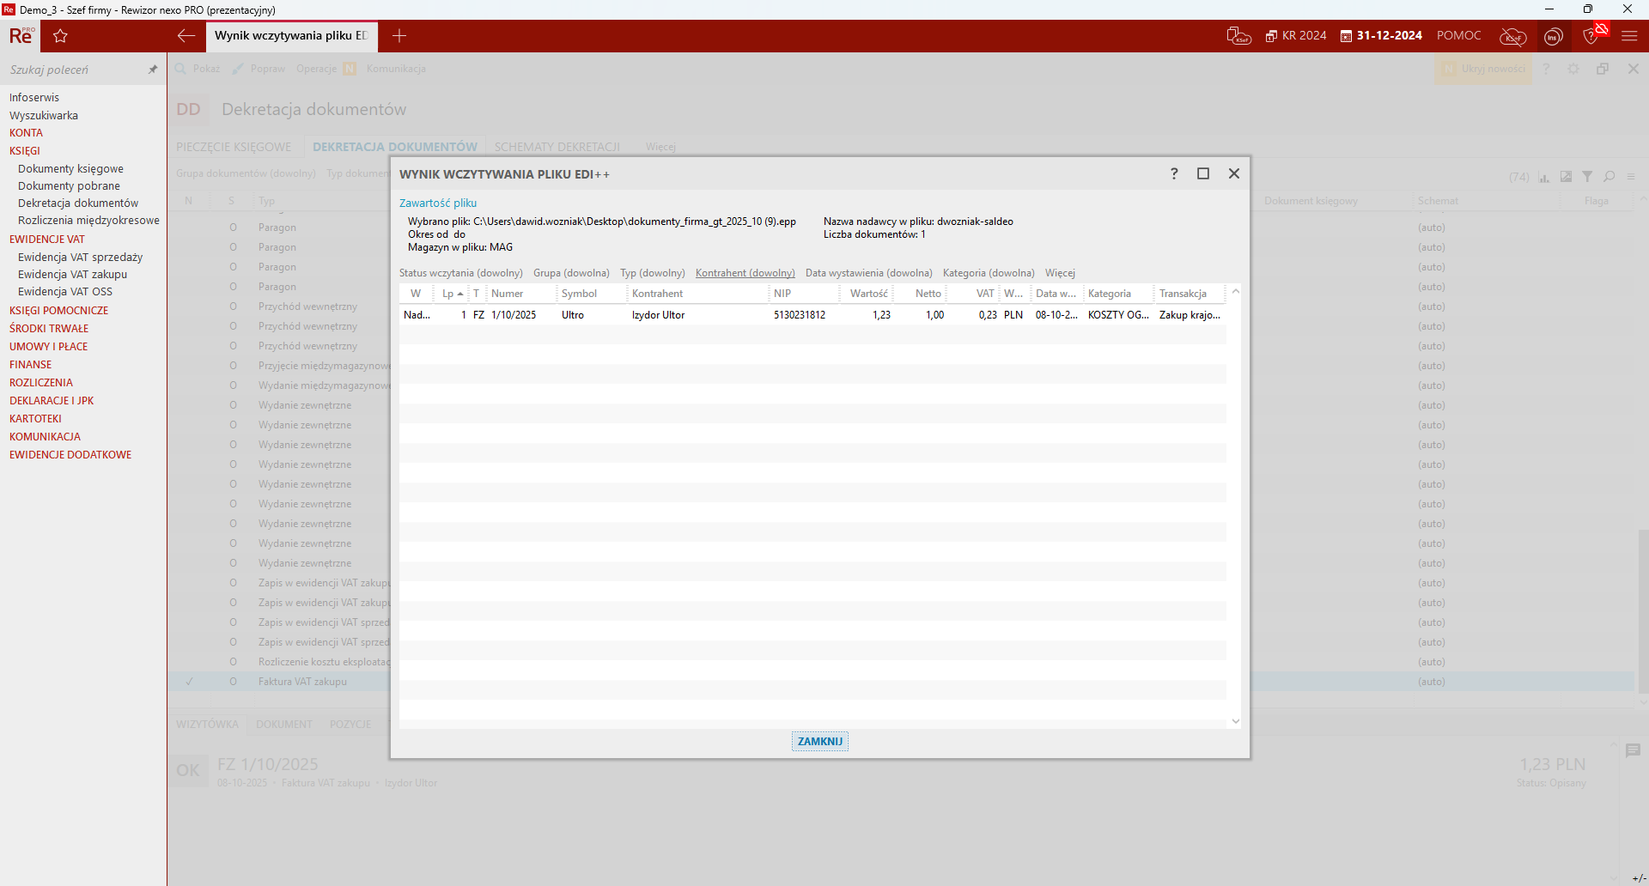
Task: Click Pokaż magnifier in module toolbar
Action: [x=197, y=69]
